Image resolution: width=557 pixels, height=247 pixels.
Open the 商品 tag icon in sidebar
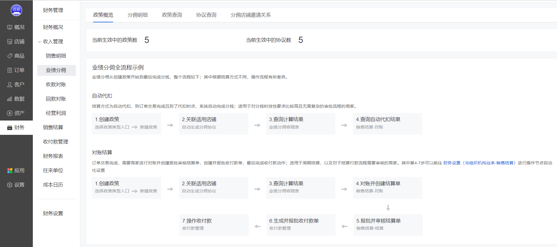pyautogui.click(x=10, y=56)
